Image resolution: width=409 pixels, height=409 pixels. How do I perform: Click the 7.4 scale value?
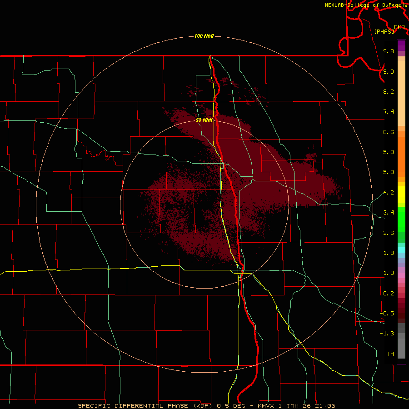click(389, 112)
